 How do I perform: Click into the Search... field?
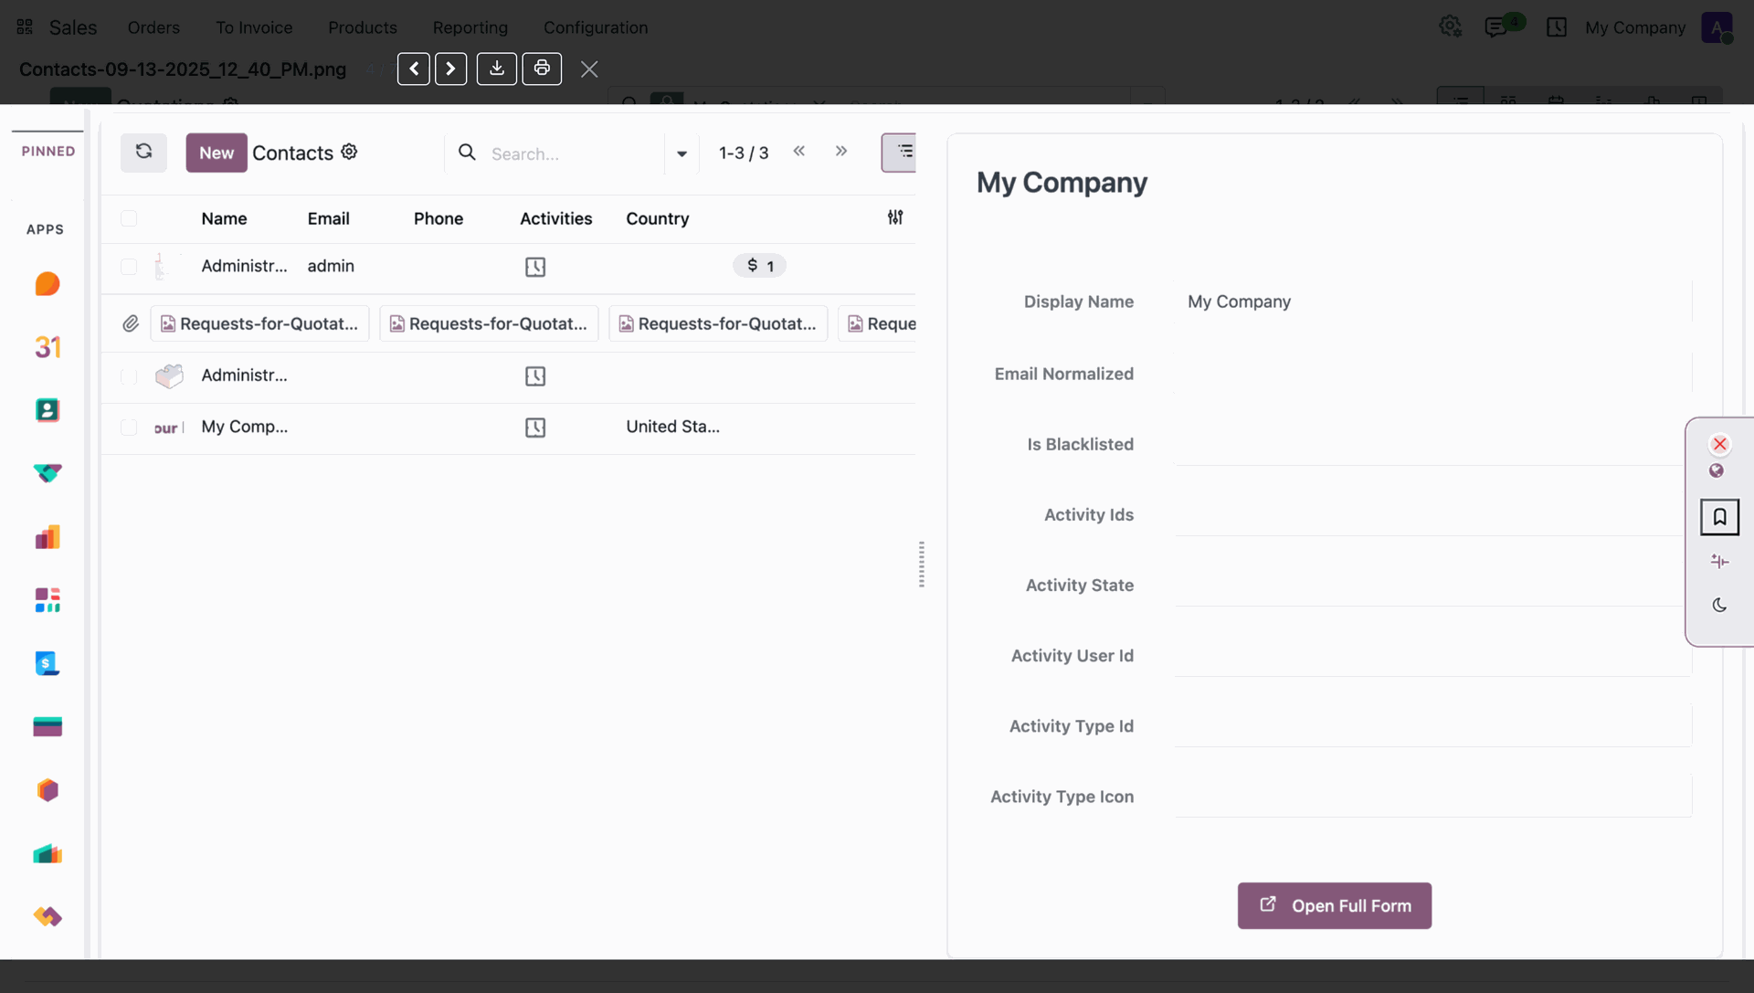[574, 153]
